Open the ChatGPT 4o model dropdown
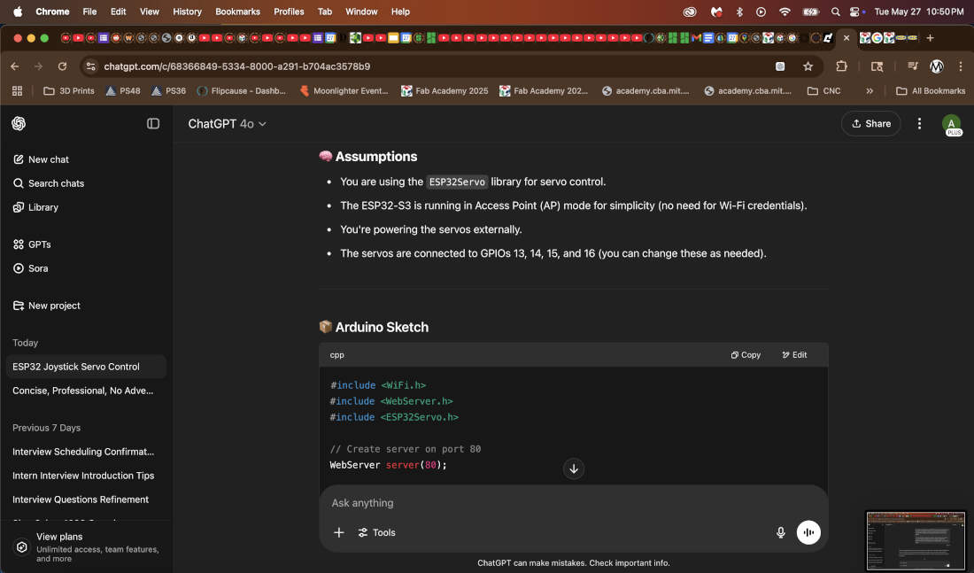This screenshot has width=974, height=573. pos(228,124)
